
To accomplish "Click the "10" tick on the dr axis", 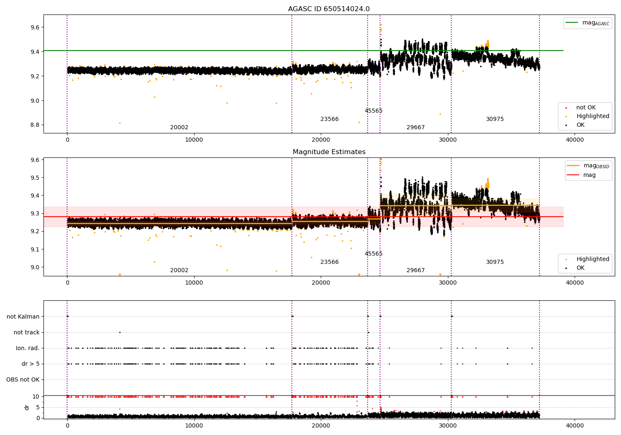I will click(36, 397).
